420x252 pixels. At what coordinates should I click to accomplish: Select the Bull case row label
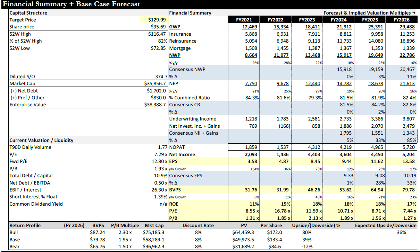pos(14,232)
